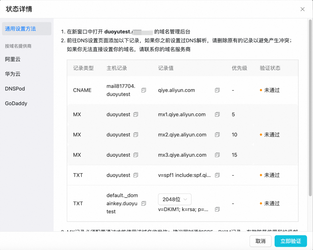Click the 未通过 status in DKIM row
The width and height of the screenshot is (313, 250).
(270, 203)
